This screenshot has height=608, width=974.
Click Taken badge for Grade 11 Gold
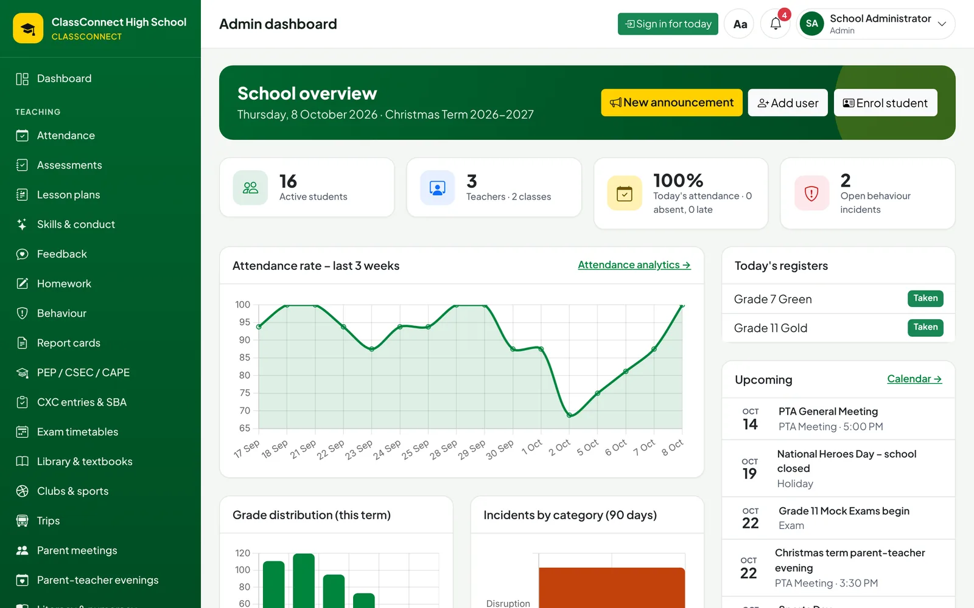pos(925,327)
